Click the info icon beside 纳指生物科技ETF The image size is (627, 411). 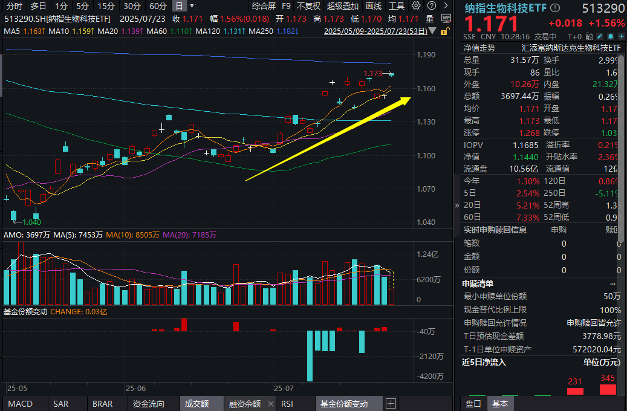556,8
